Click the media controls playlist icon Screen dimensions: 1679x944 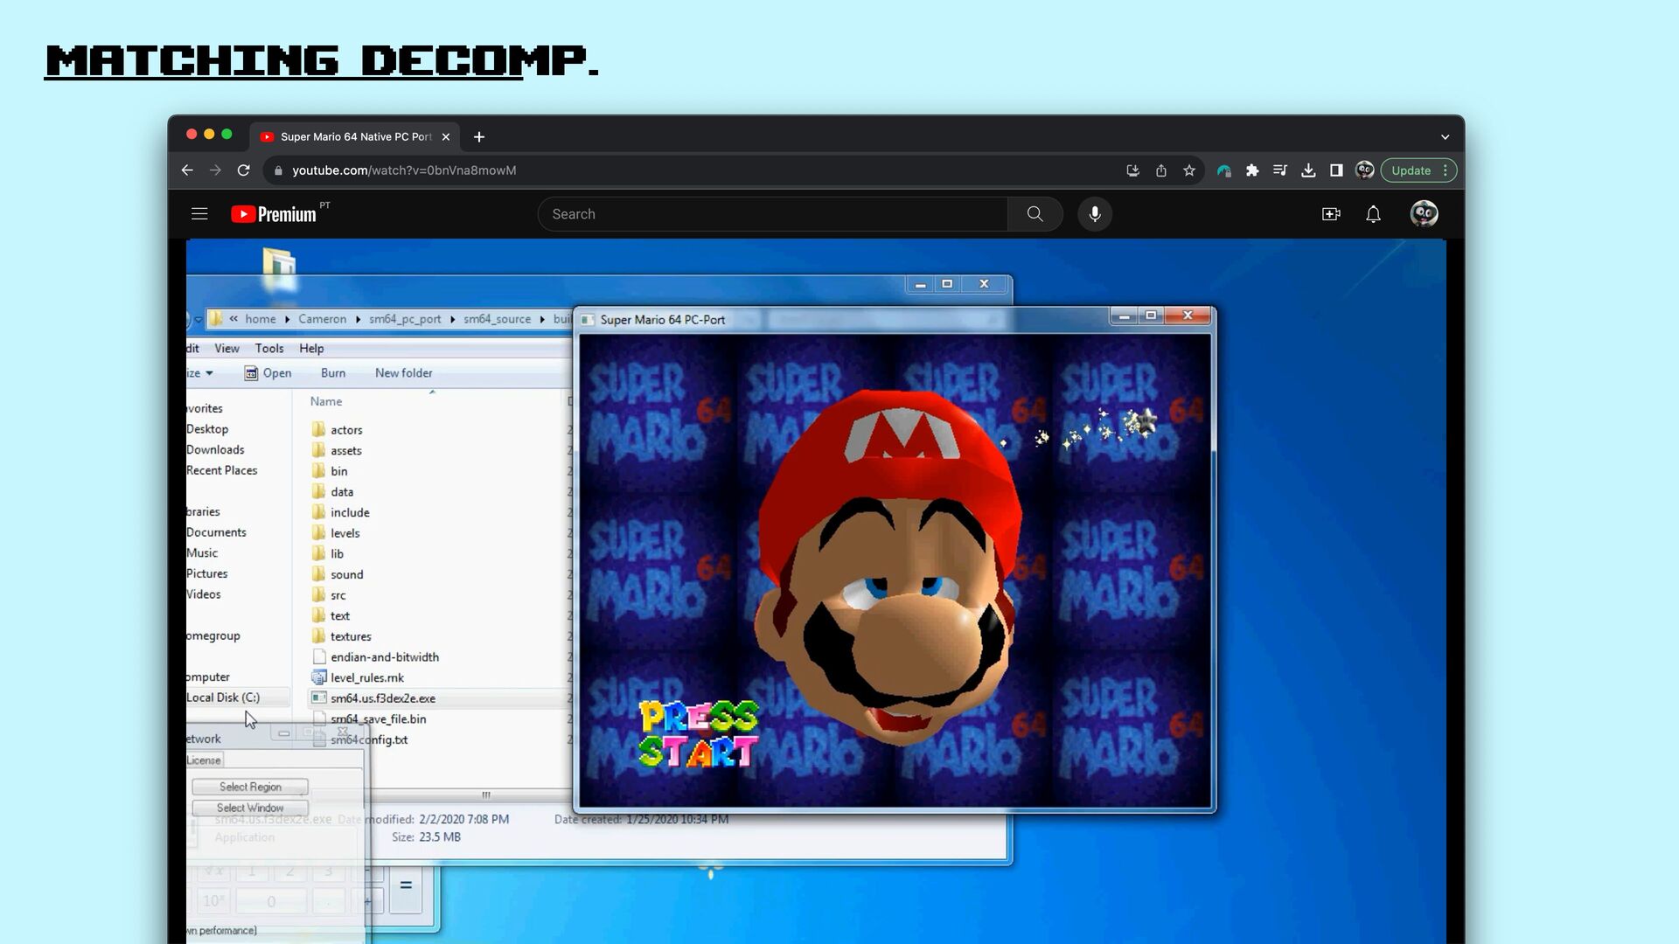tap(1280, 170)
